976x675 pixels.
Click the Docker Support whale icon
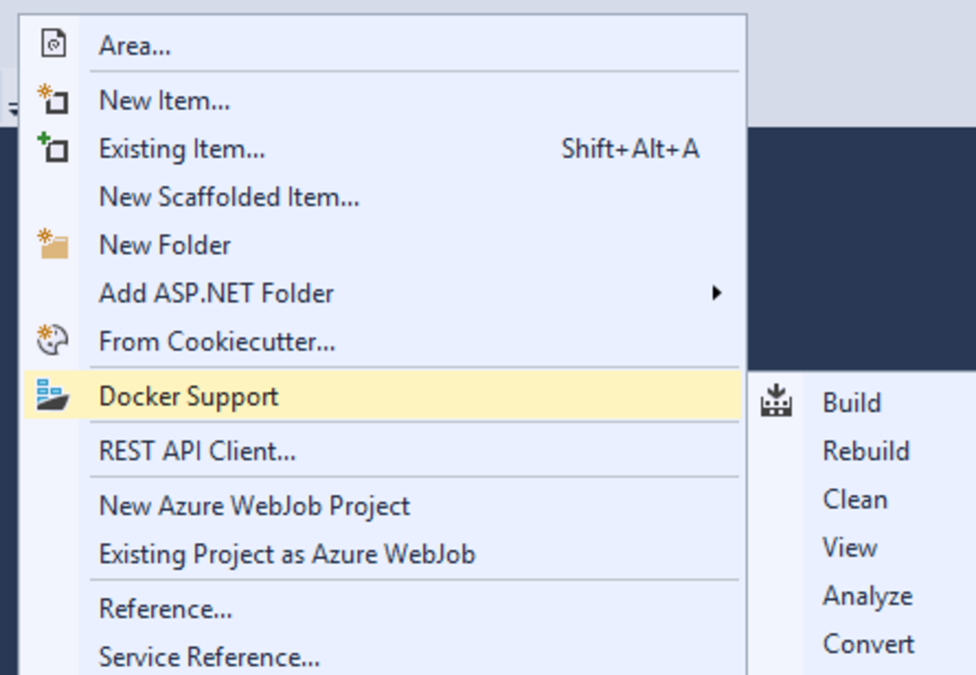tap(53, 395)
